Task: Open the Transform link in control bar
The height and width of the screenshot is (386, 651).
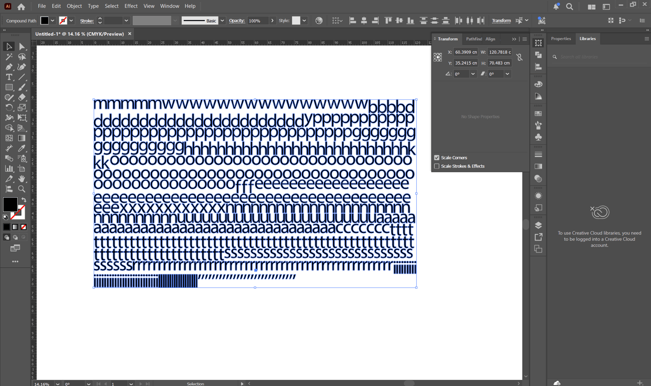Action: [501, 21]
